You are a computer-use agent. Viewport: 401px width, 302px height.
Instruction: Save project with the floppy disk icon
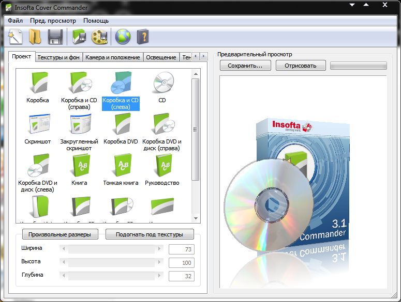click(x=55, y=37)
